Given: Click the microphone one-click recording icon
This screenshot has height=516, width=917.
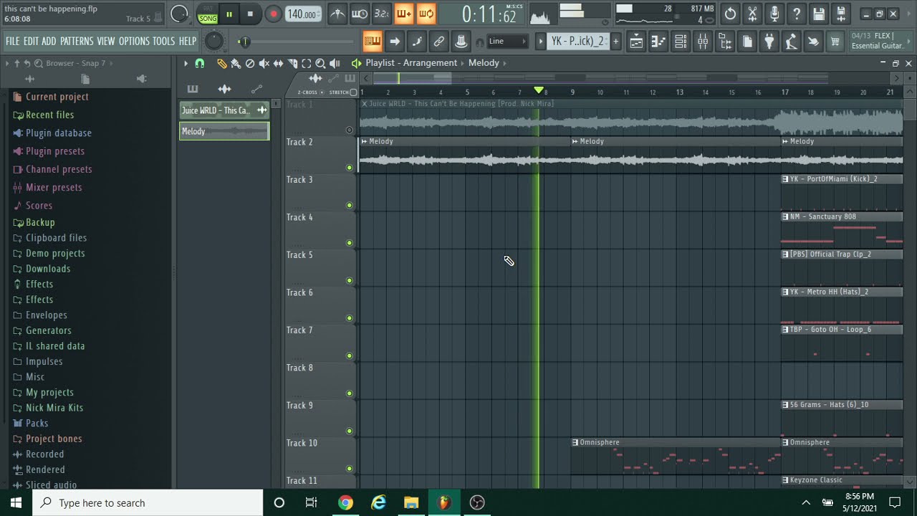Looking at the screenshot, I should pyautogui.click(x=774, y=14).
